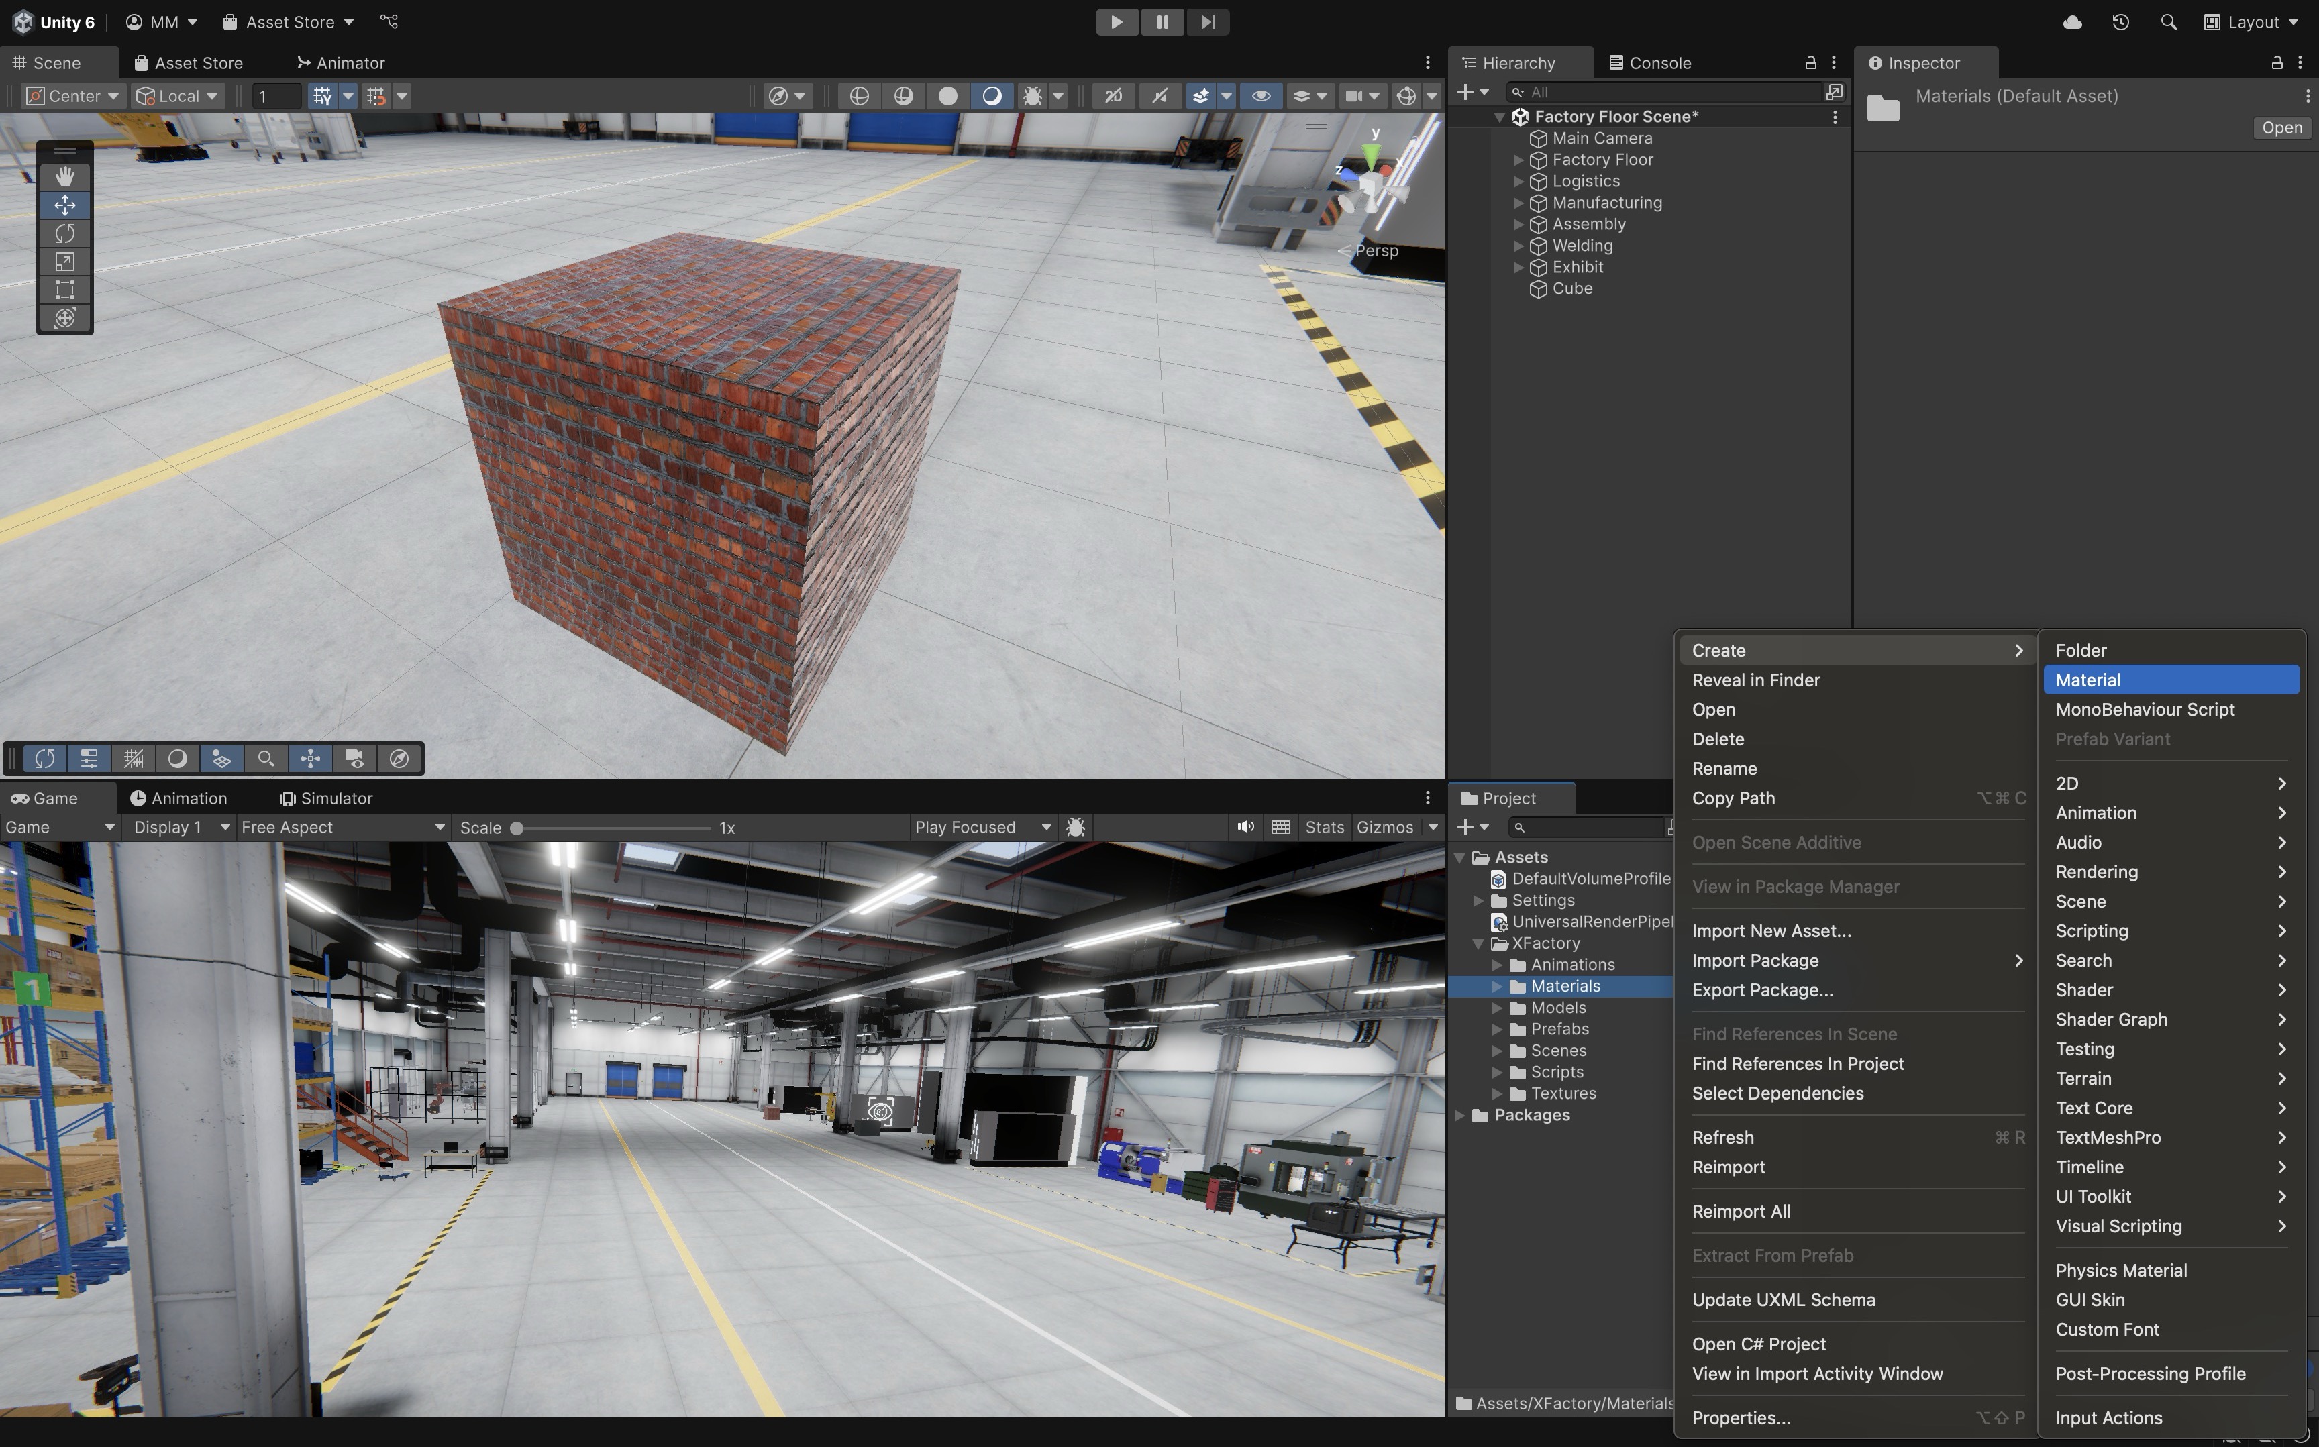Click Reveal in Finder menu entry

1755,680
